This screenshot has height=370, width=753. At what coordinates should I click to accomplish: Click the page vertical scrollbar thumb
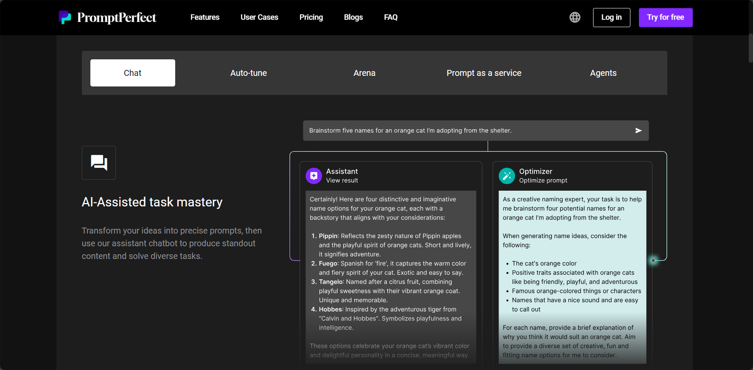pos(750,48)
